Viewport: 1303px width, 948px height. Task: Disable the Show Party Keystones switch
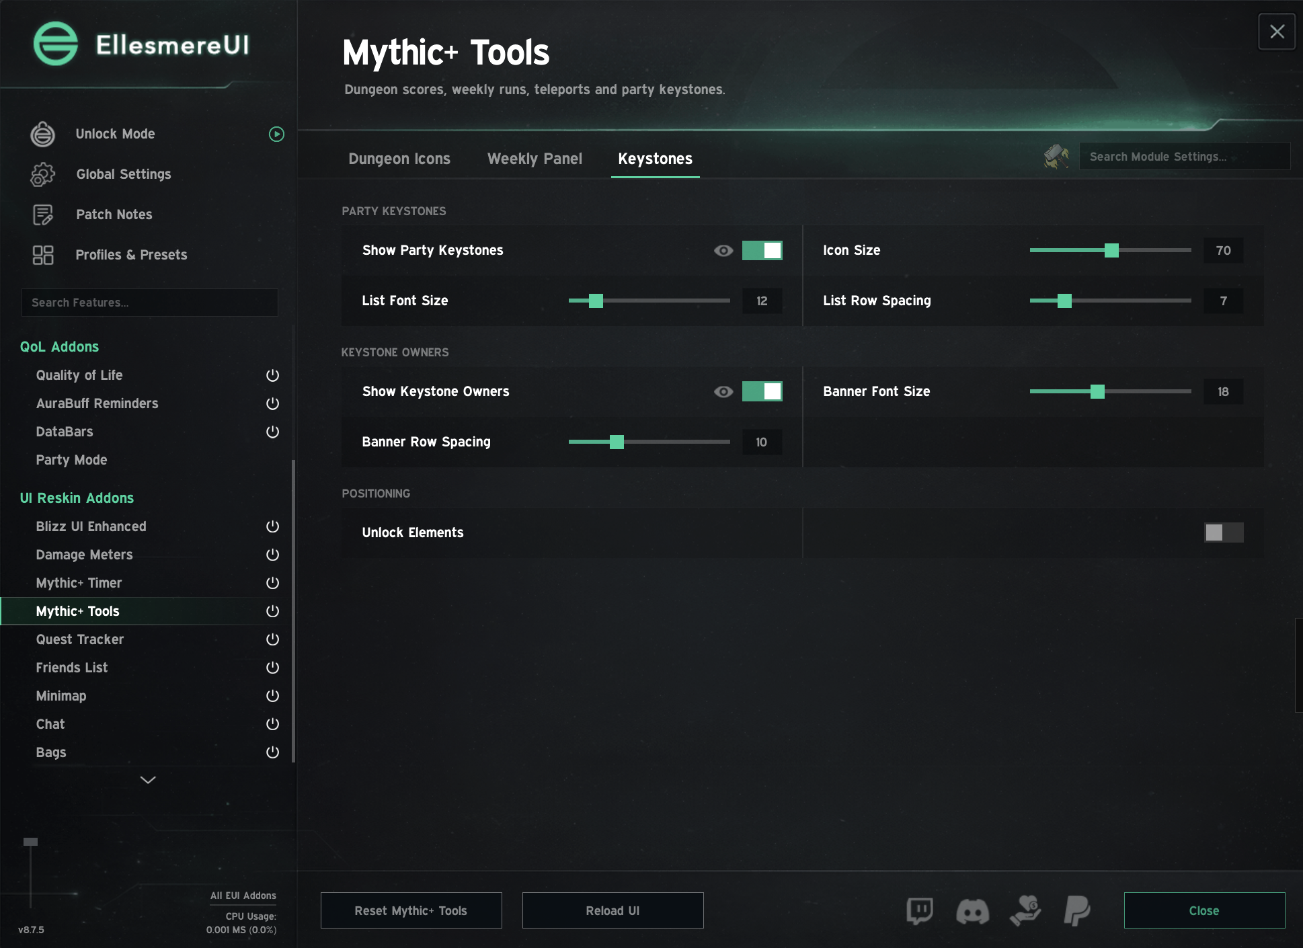click(762, 250)
